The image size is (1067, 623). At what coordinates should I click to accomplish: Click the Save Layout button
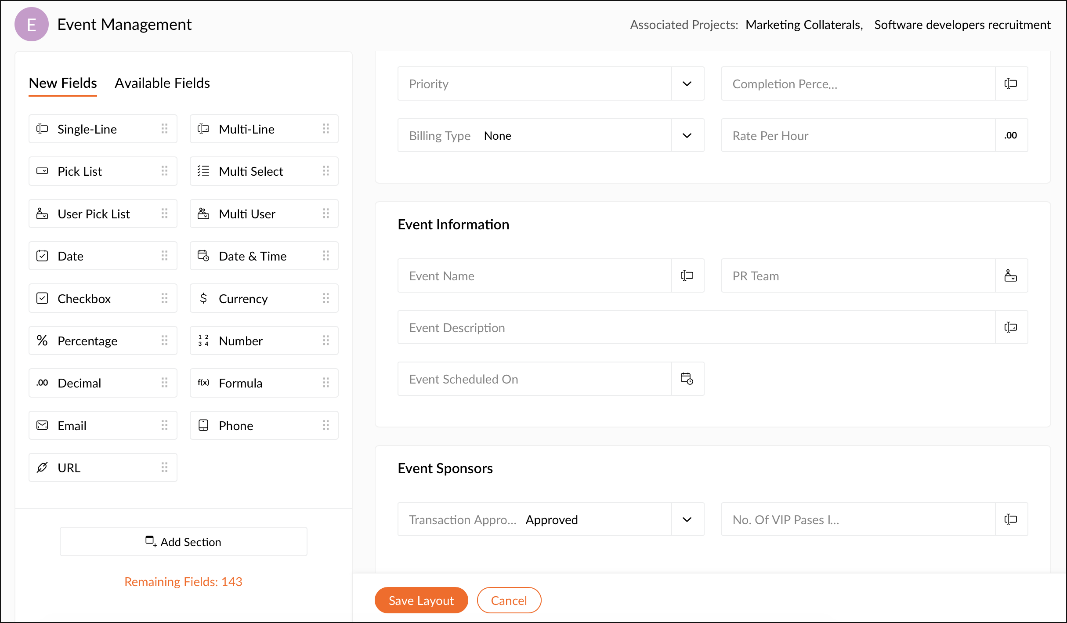(x=421, y=600)
